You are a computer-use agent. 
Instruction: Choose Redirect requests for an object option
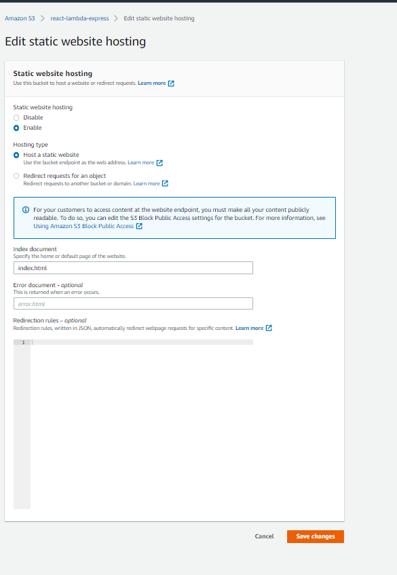click(16, 176)
